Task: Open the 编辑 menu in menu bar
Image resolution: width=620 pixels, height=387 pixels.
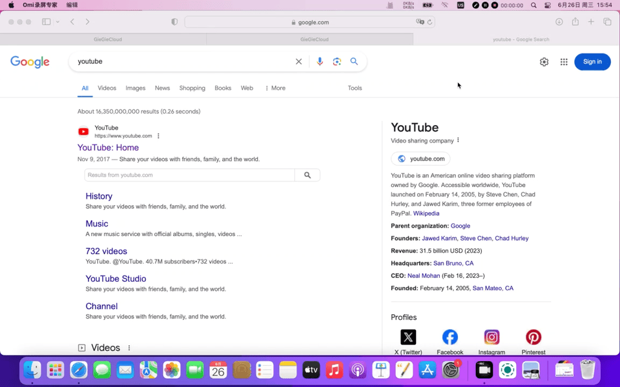Action: [72, 5]
